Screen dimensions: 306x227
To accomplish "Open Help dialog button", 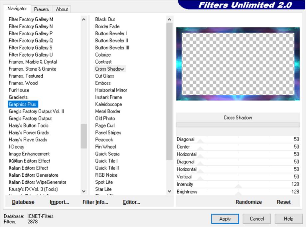I will point(288,219).
